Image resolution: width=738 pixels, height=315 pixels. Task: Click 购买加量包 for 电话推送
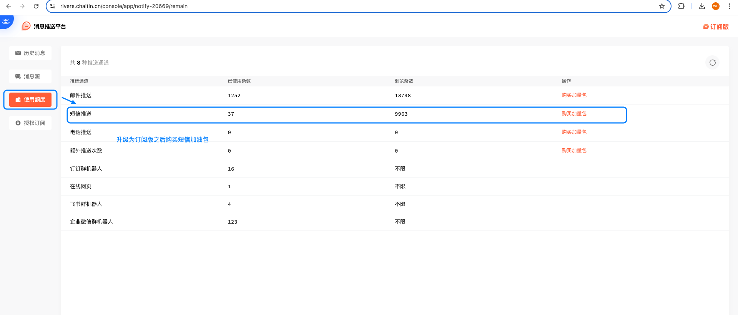tap(574, 132)
